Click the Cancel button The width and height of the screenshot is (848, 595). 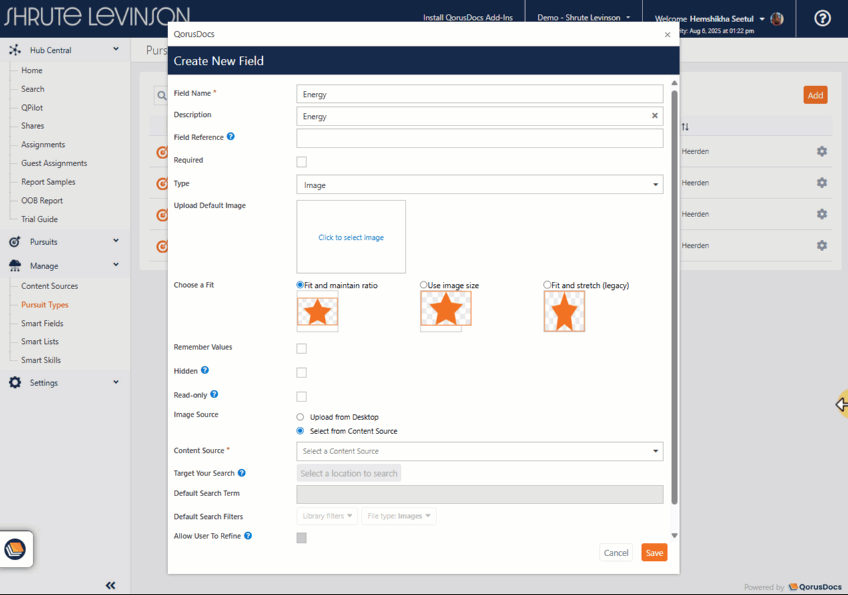point(615,552)
